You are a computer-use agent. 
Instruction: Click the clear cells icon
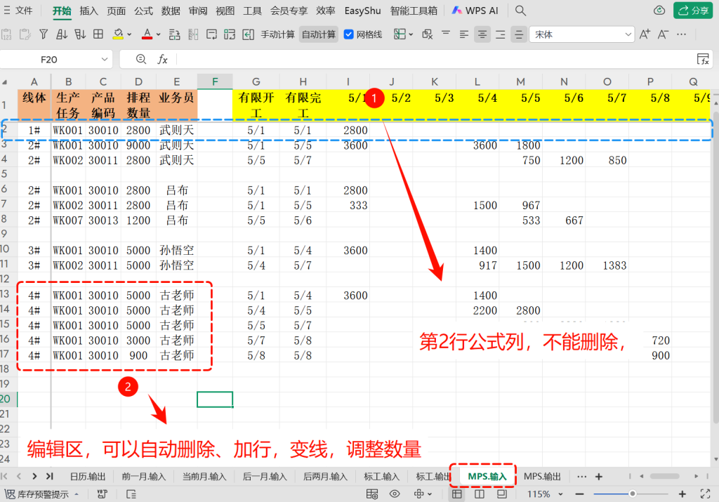(428, 34)
